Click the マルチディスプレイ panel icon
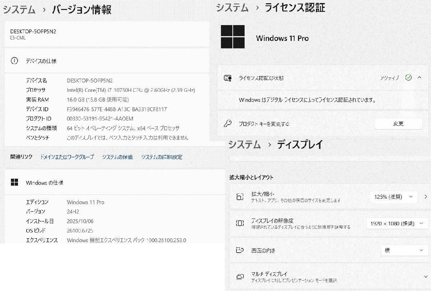The height and width of the screenshot is (291, 431). click(x=240, y=276)
